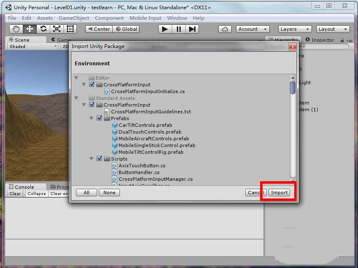The height and width of the screenshot is (268, 358).
Task: Collapse the Scripts folder tree
Action: (x=91, y=158)
